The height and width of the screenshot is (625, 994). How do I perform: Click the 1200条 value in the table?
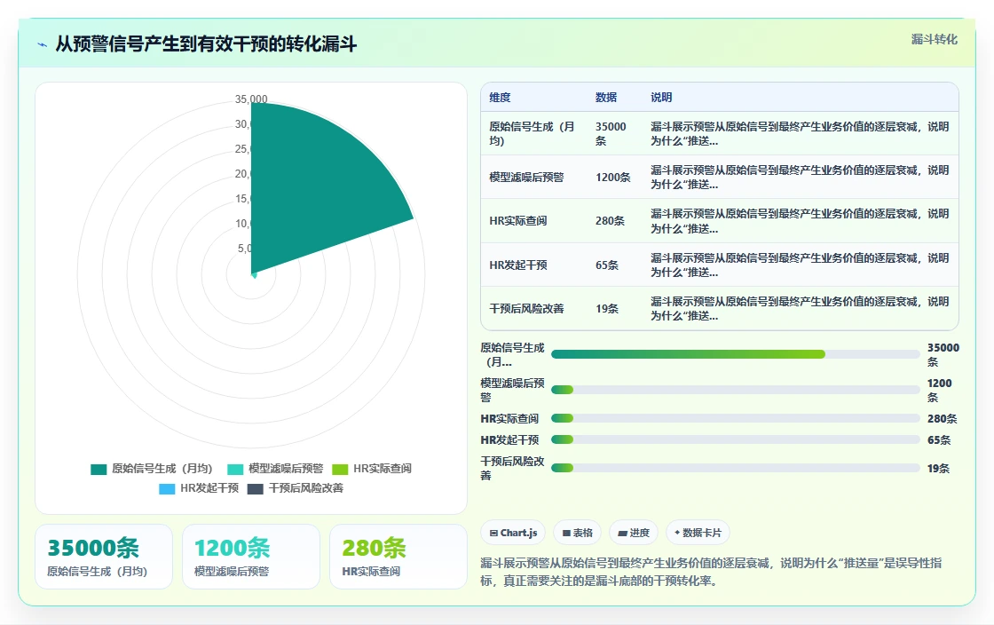click(x=613, y=178)
